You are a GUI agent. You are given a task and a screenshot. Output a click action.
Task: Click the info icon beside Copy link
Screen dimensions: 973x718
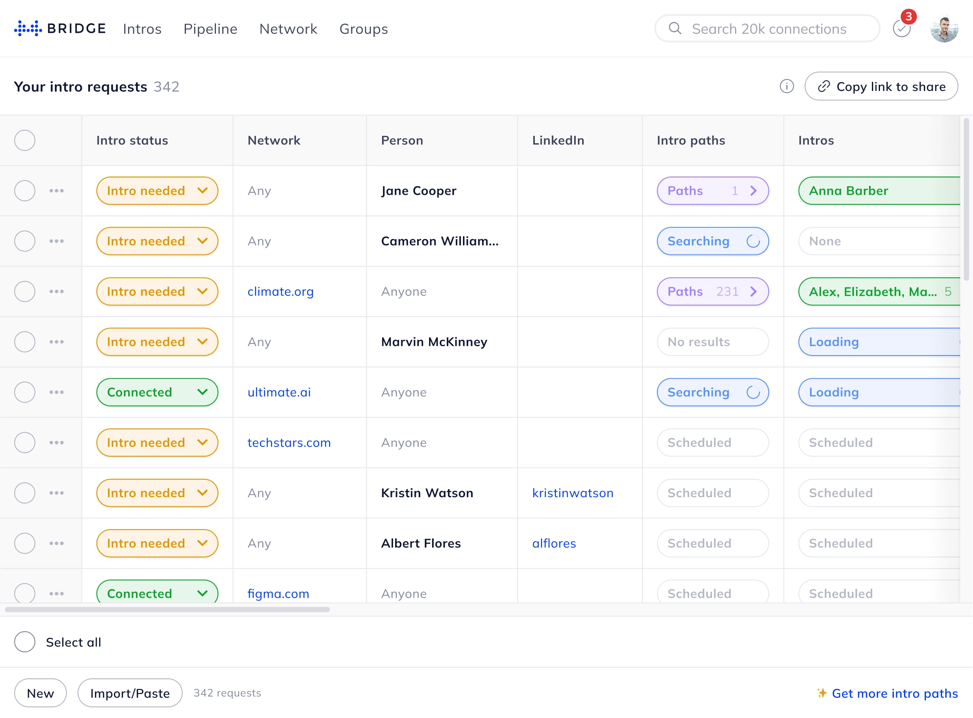tap(786, 86)
